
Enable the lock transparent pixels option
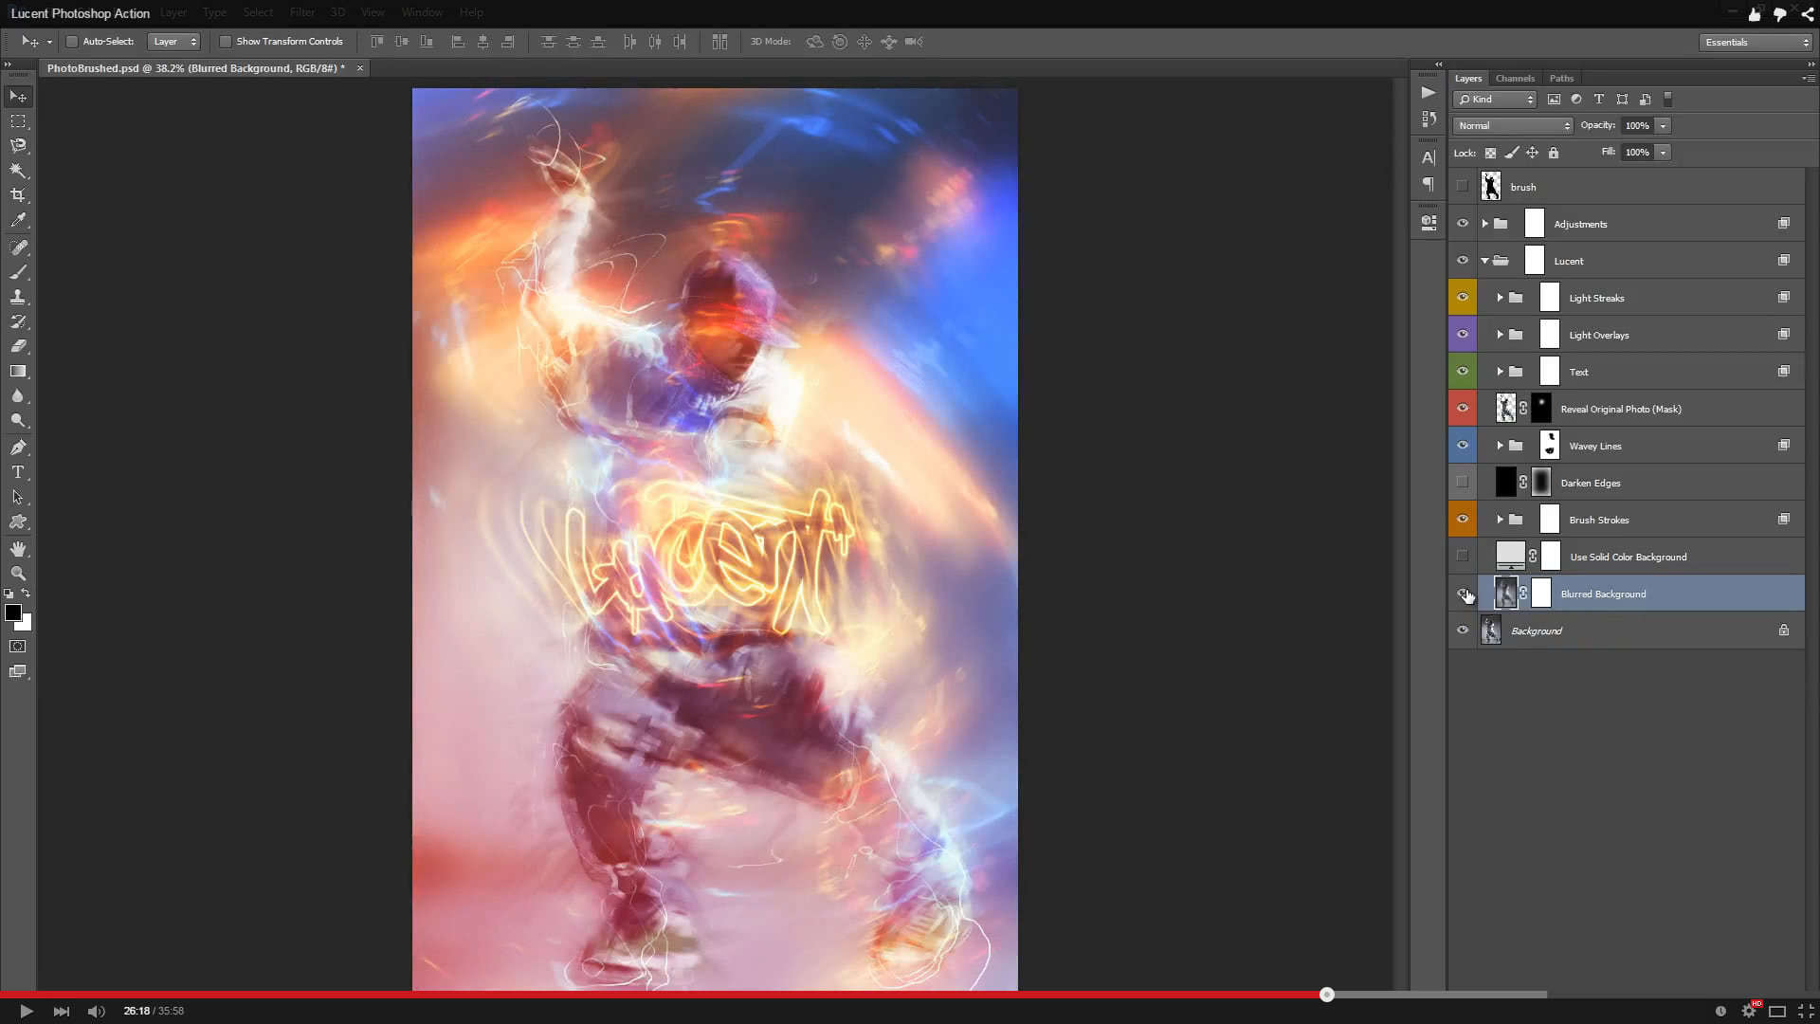1490,152
